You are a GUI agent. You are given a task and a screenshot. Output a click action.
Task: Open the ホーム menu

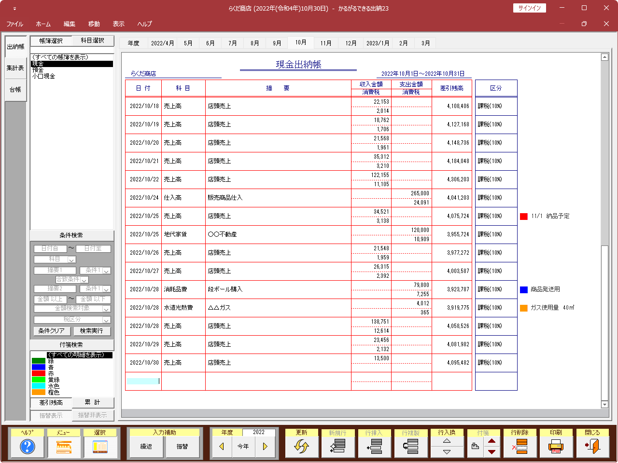(x=43, y=24)
